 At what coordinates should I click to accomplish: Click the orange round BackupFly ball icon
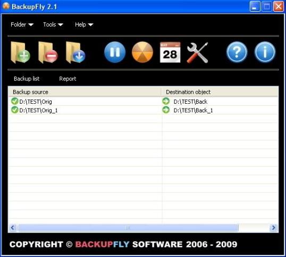point(142,52)
